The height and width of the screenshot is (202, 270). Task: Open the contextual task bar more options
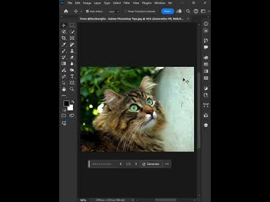[x=167, y=164]
